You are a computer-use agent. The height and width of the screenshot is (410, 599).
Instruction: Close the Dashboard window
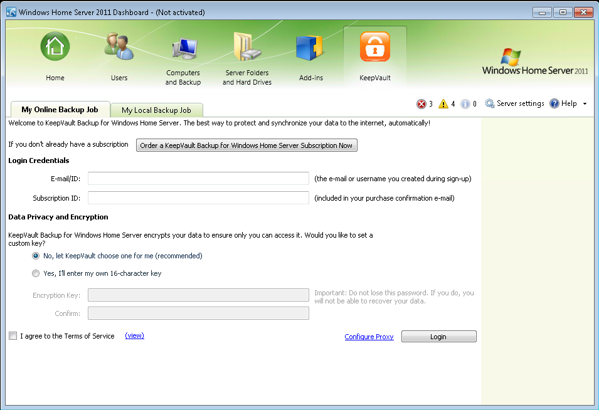[583, 13]
